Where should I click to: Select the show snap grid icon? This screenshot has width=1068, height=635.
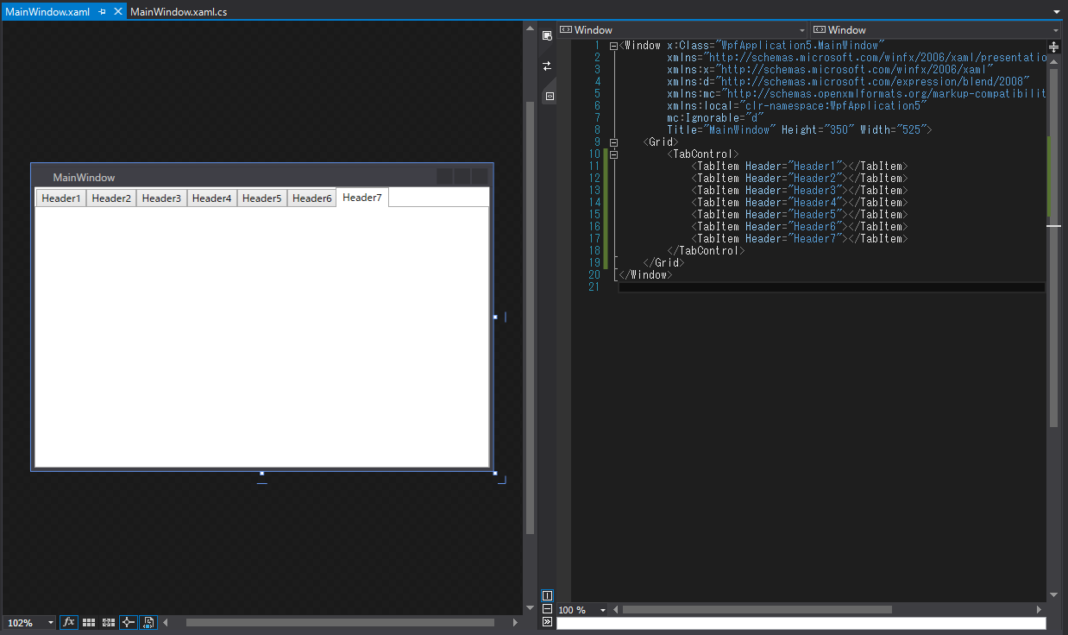click(x=89, y=621)
